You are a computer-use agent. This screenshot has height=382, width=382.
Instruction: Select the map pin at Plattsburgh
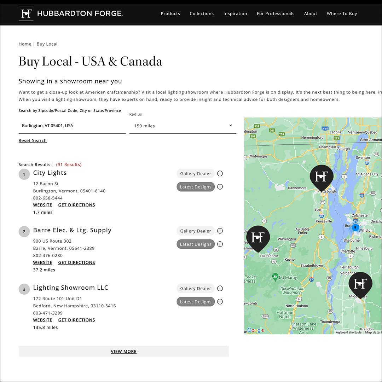pyautogui.click(x=322, y=177)
